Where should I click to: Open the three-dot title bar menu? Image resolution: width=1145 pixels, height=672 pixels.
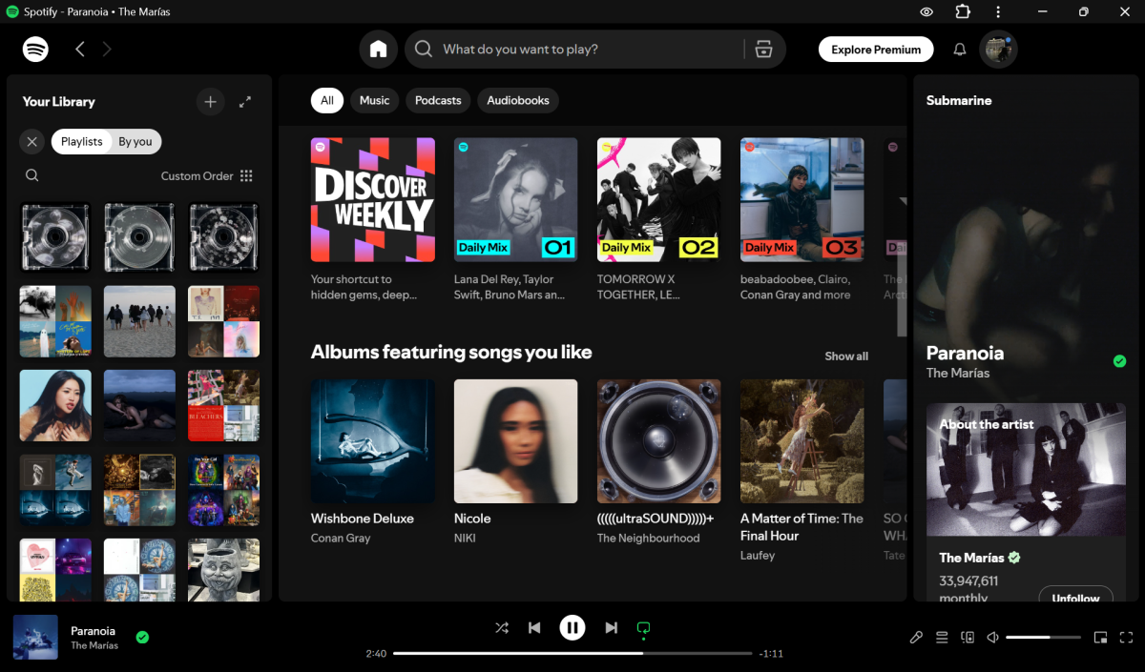pyautogui.click(x=998, y=12)
